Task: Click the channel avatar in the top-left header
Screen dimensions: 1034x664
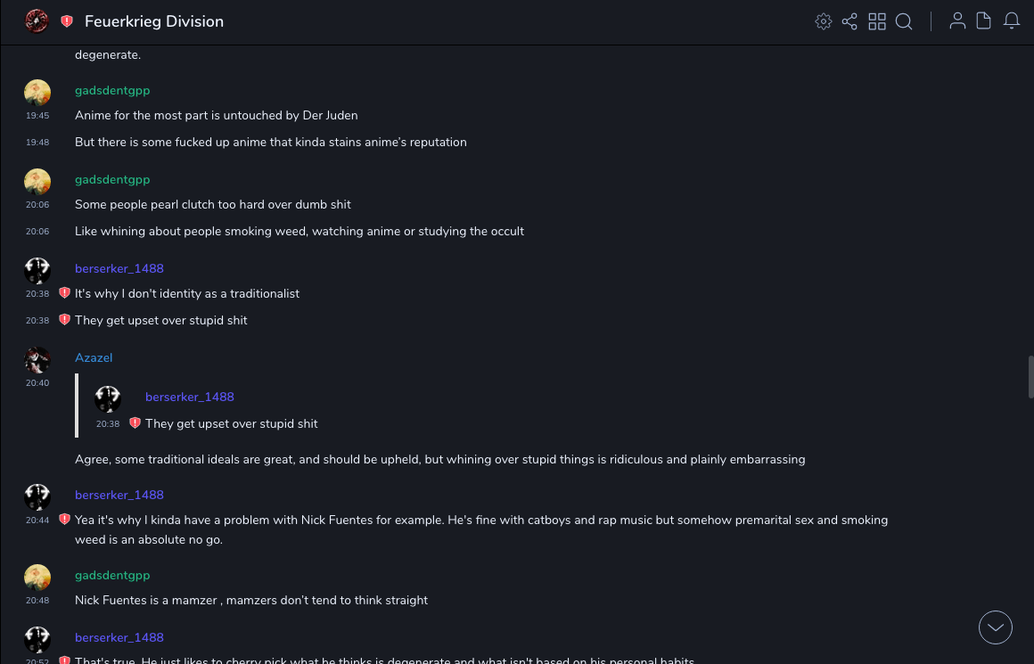Action: (x=37, y=21)
